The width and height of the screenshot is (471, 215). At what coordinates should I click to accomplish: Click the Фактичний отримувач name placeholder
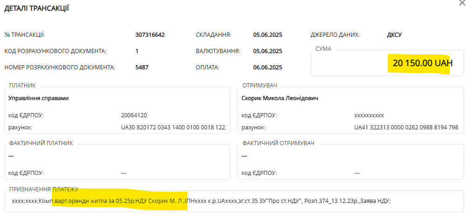tap(245, 156)
